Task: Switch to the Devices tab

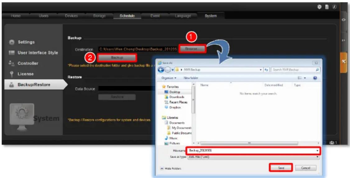Action: click(x=71, y=16)
